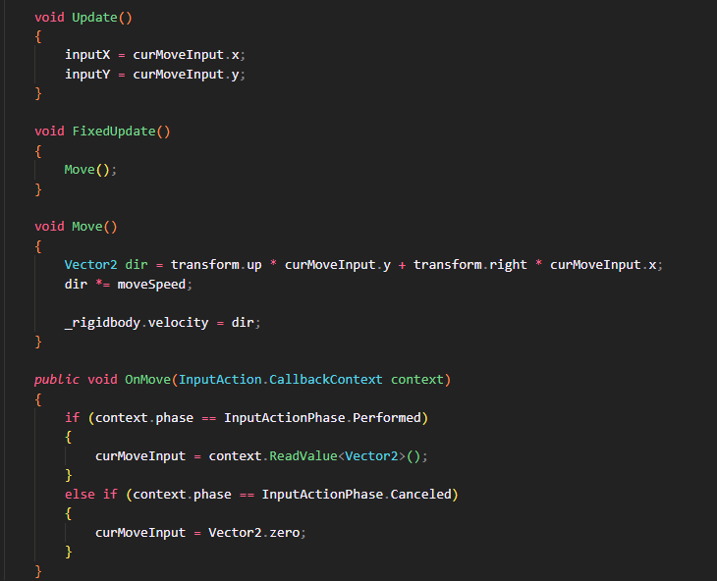Viewport: 717px width, 581px height.
Task: Click the OnMove method name
Action: pyautogui.click(x=147, y=380)
